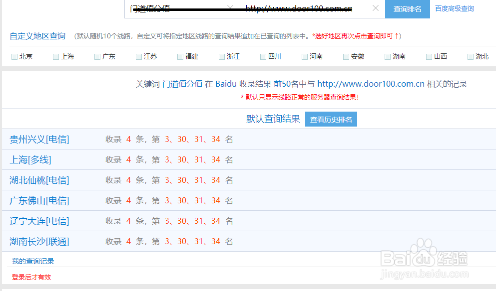
Task: Open the 湖北仙桃[电信] result link
Action: click(x=39, y=180)
